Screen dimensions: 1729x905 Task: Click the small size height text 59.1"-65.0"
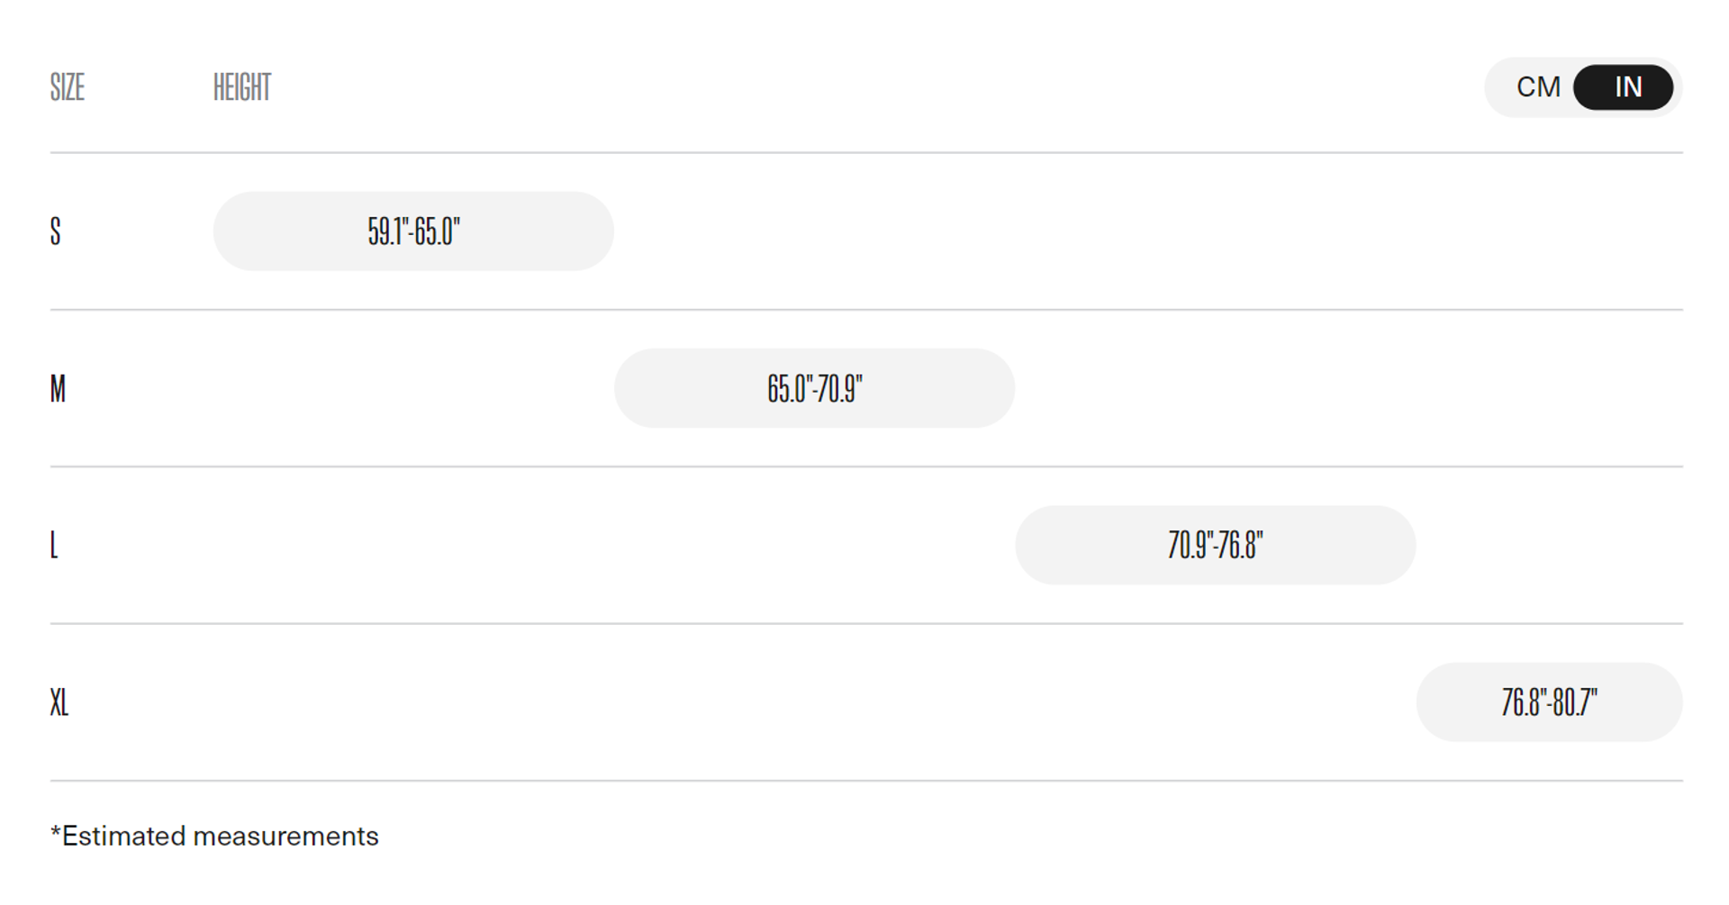(x=413, y=231)
